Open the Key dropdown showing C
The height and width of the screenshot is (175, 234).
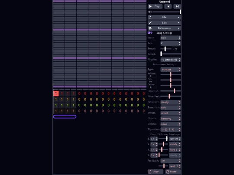pyautogui.click(x=171, y=43)
